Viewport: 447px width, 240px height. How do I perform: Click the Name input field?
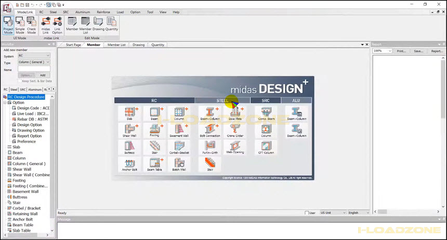pyautogui.click(x=34, y=69)
